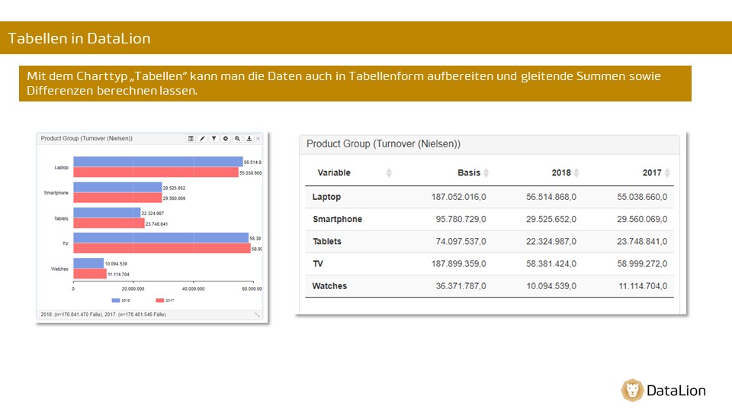Click the red Smartphone 2017 bar
This screenshot has width=732, height=412.
117,198
